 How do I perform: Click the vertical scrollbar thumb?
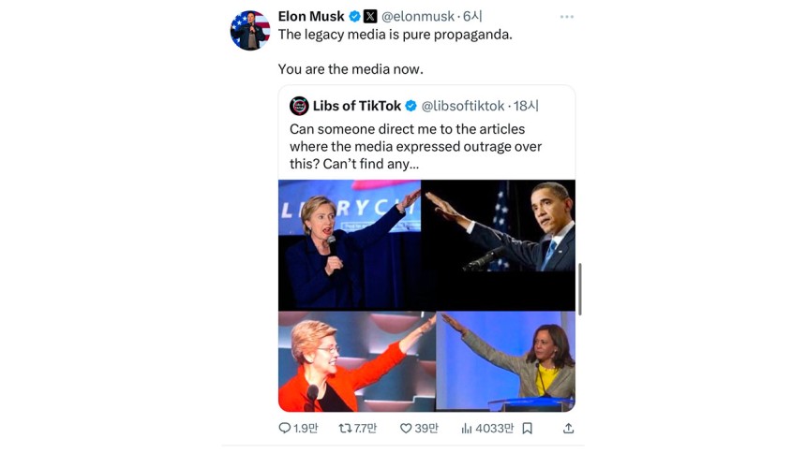[580, 289]
